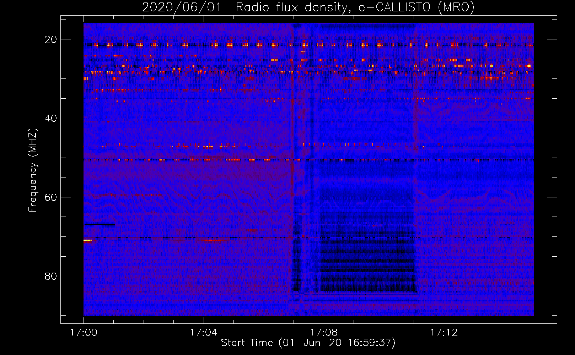The width and height of the screenshot is (575, 355).
Task: Click the '17:04' time tick label
Action: pyautogui.click(x=203, y=332)
